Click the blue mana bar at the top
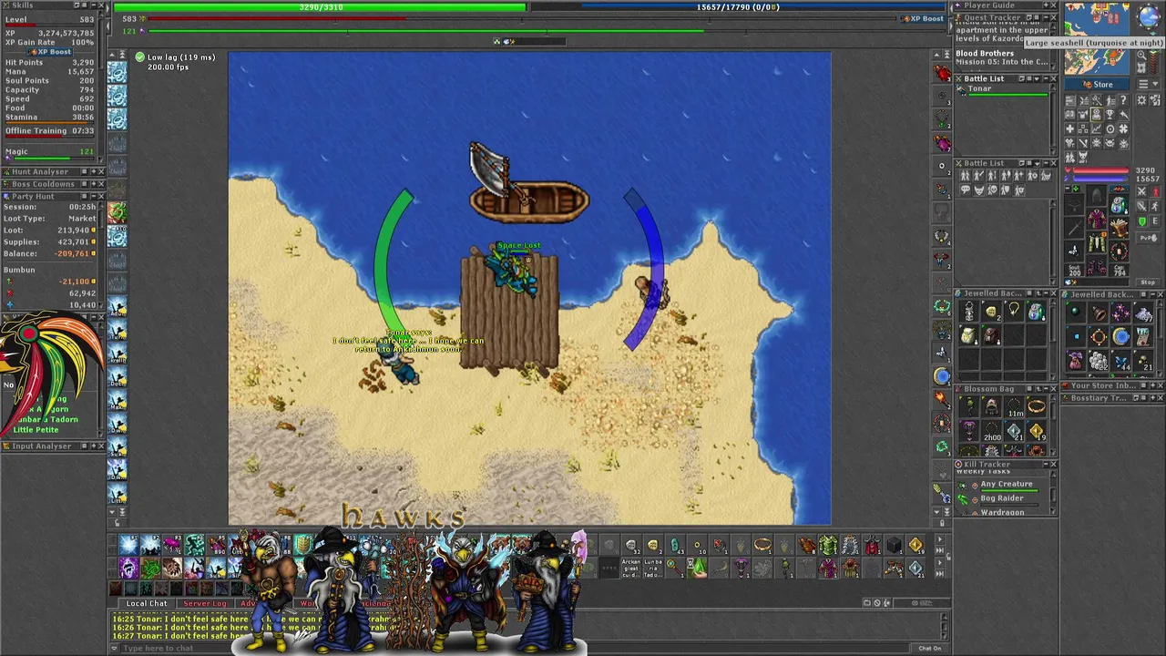 (x=737, y=7)
